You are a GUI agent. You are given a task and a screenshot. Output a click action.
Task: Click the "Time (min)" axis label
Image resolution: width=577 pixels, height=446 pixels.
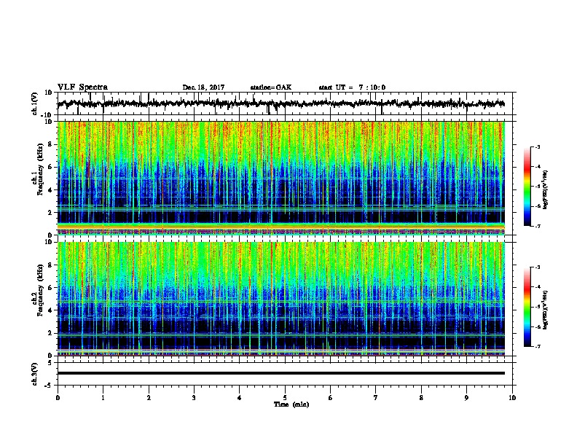[x=291, y=404]
